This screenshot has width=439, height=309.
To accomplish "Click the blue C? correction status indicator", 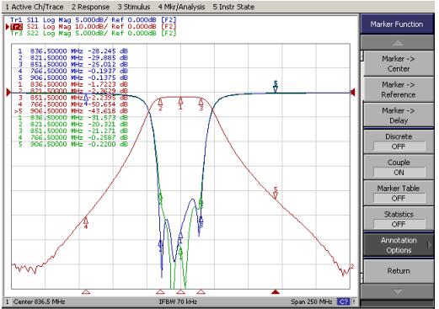I will 344,302.
